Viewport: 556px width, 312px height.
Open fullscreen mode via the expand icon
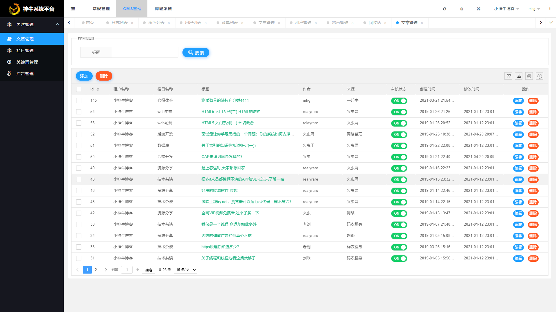[x=479, y=9]
